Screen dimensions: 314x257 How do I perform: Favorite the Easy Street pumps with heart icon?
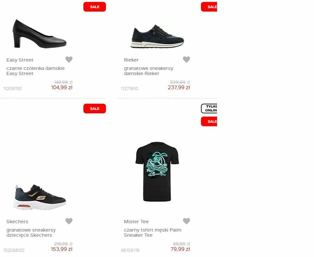[x=69, y=60]
